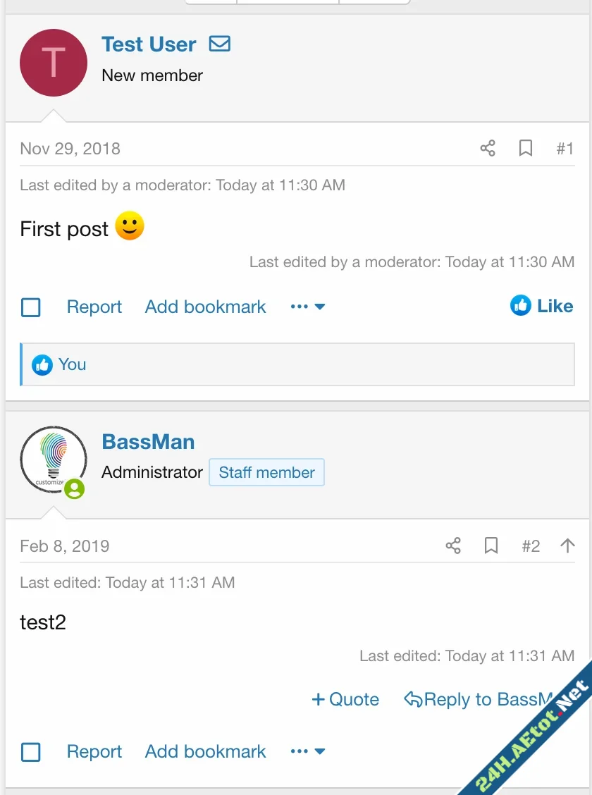Click the envelope icon beside Test User
Viewport: 592px width, 795px height.
coord(220,44)
